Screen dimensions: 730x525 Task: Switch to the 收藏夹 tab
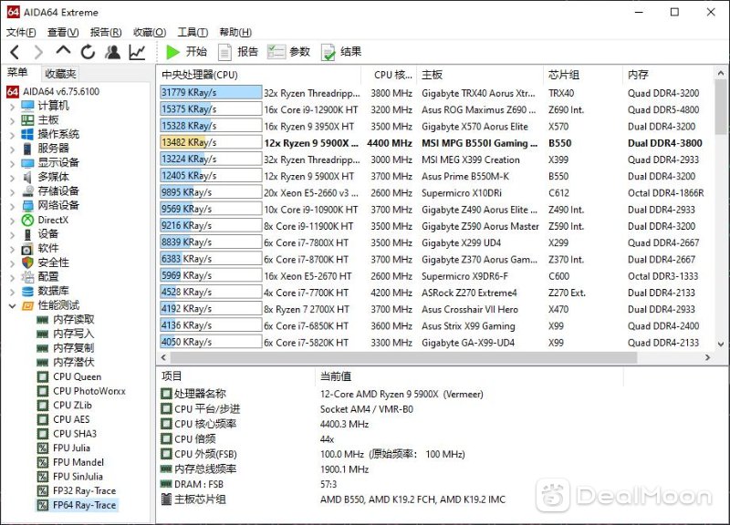point(60,74)
